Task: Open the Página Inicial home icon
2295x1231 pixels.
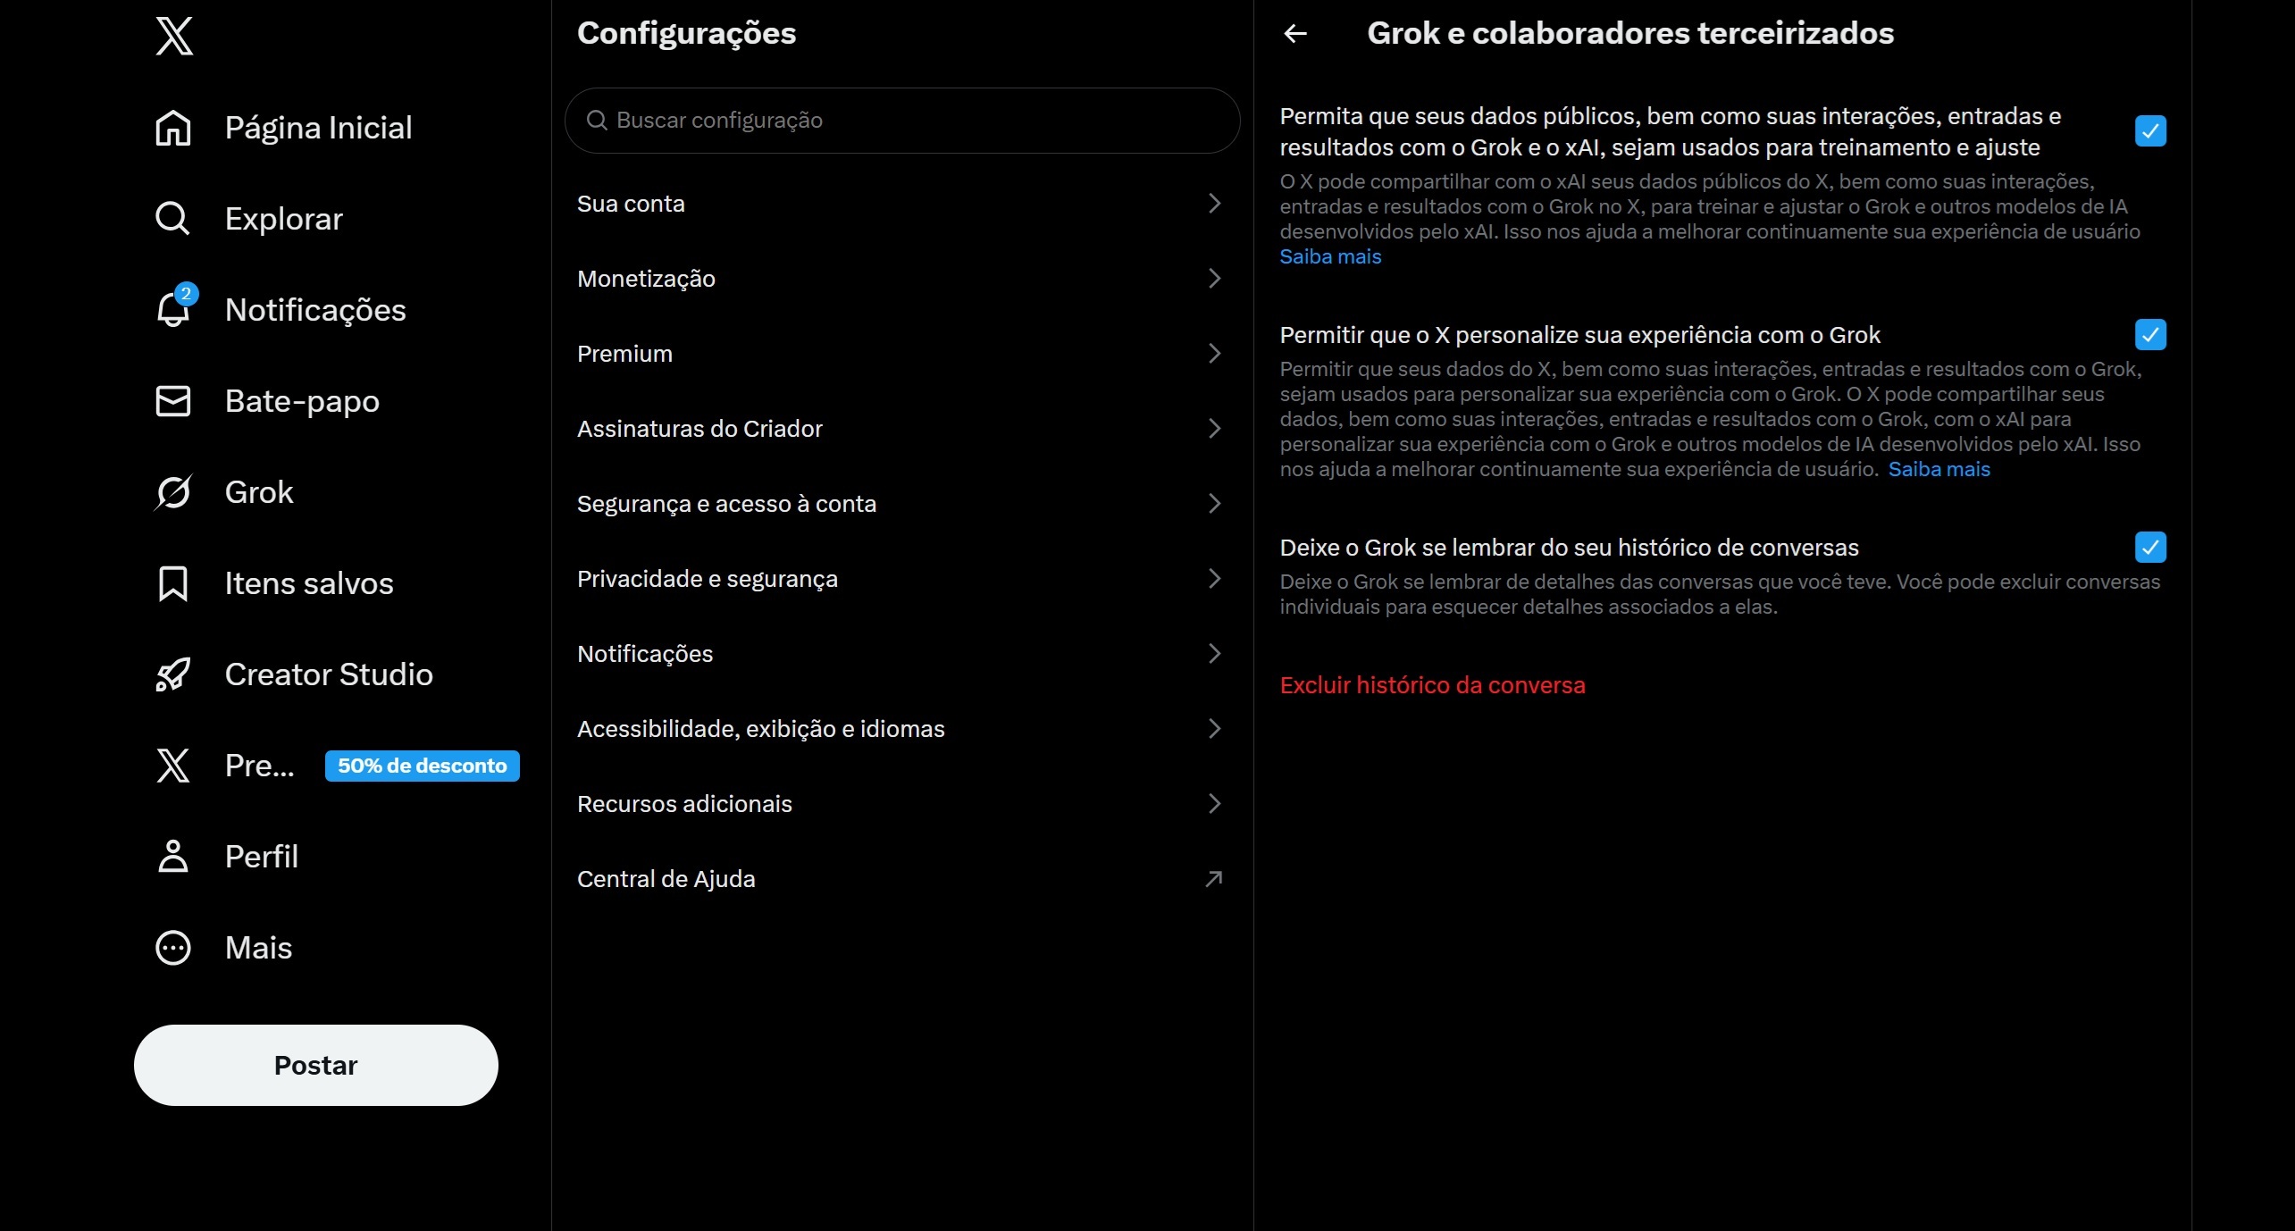Action: pos(173,128)
